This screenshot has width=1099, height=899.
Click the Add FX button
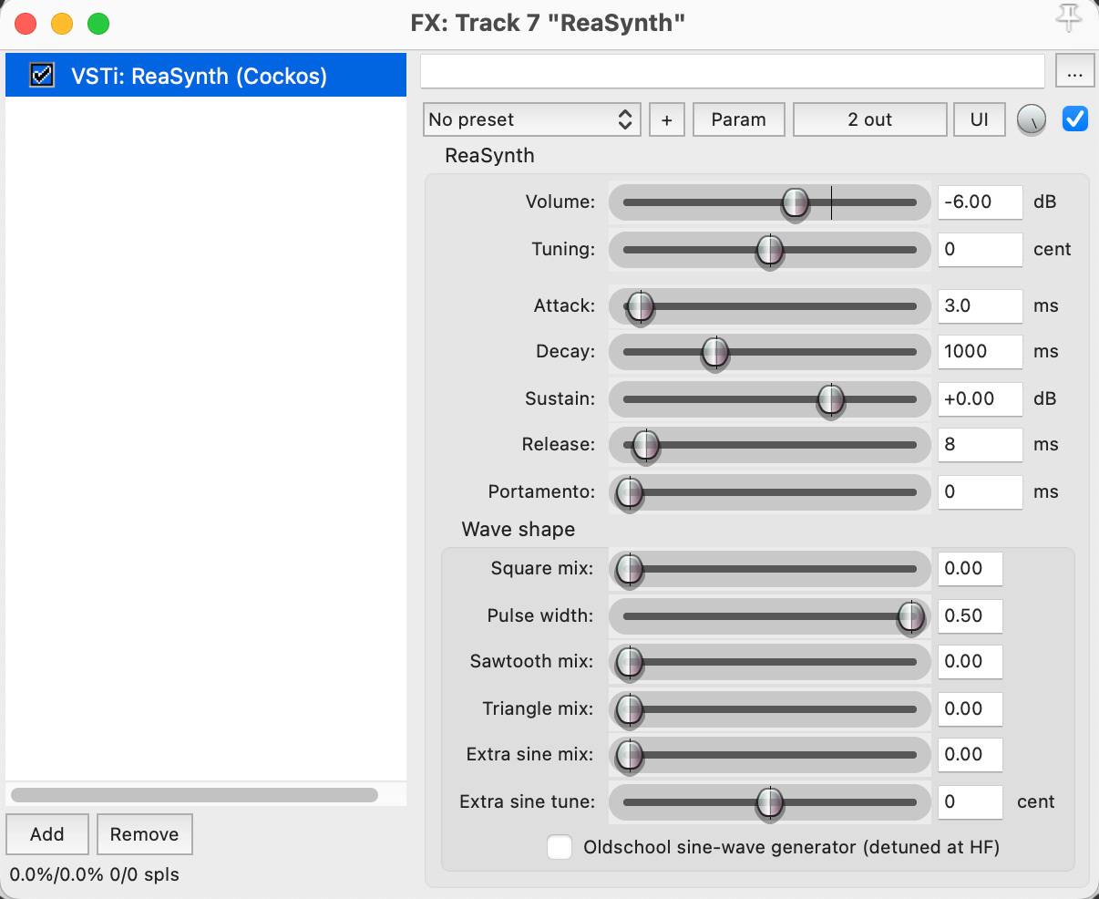(x=47, y=834)
